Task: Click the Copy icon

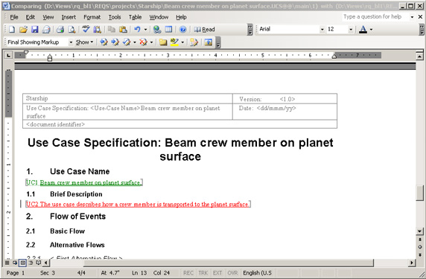Action: click(x=112, y=29)
